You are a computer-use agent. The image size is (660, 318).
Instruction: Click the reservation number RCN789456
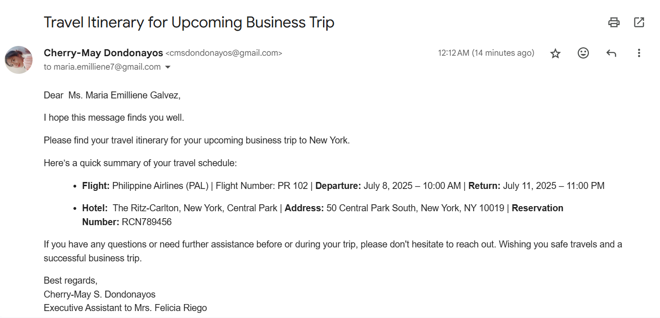pos(146,222)
